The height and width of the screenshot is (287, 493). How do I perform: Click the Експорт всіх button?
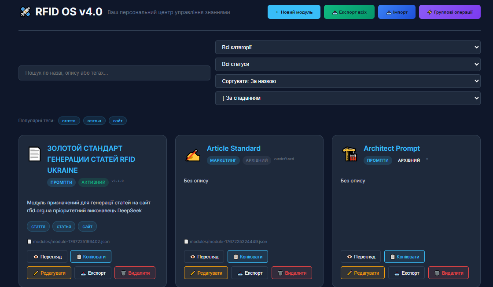coord(350,12)
